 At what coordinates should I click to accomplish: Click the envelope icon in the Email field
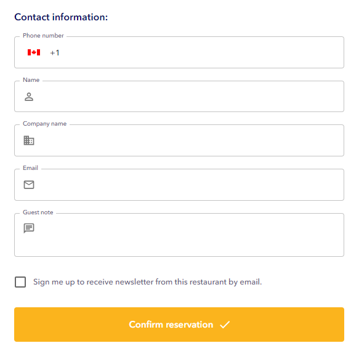29,185
